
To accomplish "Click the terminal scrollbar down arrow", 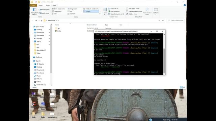I will 164,74.
